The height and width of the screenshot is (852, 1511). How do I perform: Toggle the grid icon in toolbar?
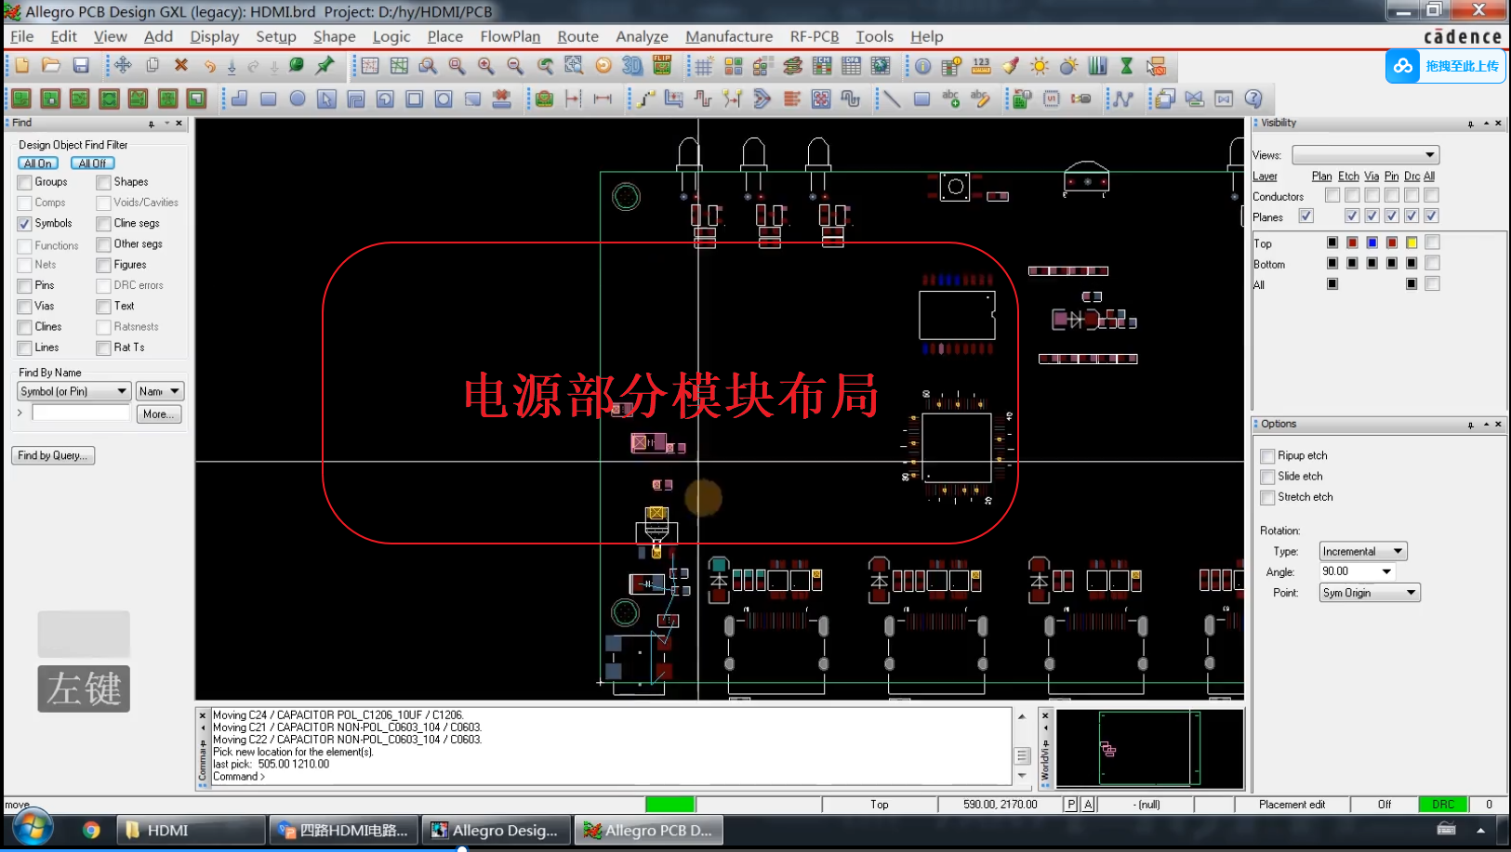point(704,66)
